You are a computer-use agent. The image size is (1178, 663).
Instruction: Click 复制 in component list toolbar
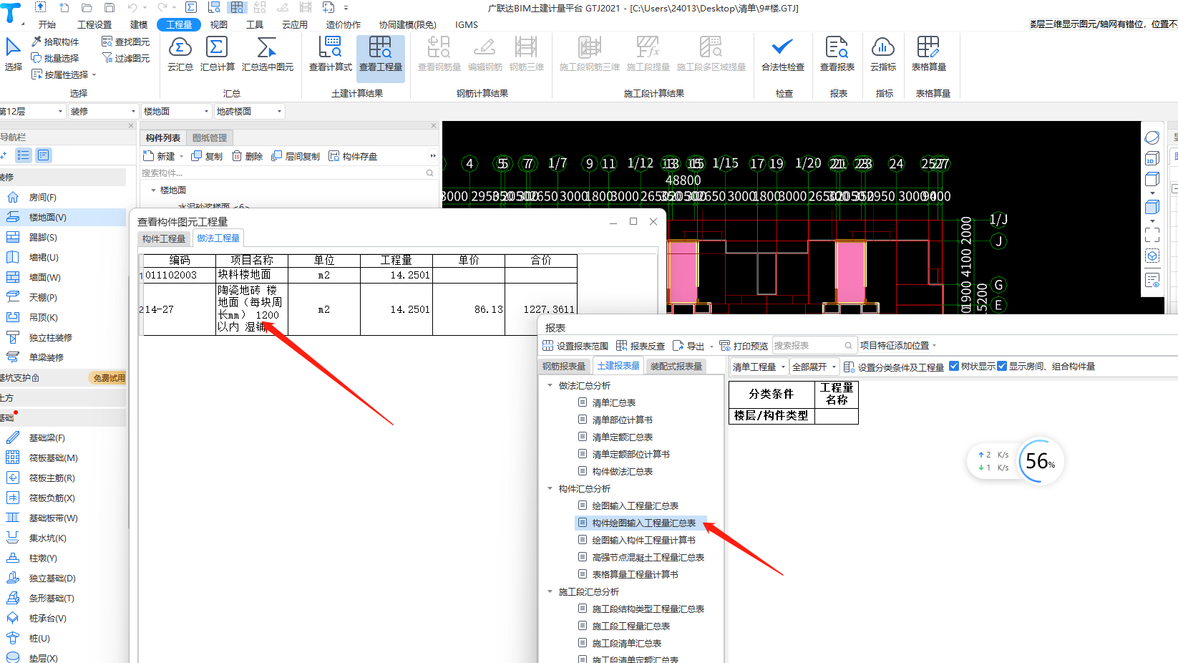(207, 156)
